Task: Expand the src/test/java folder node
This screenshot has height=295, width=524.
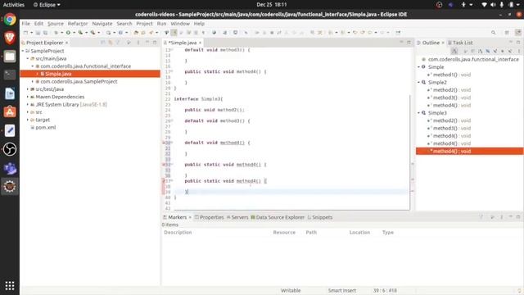Action: coord(28,89)
